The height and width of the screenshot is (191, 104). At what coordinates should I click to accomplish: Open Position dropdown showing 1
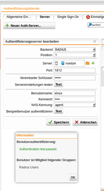click(x=75, y=55)
